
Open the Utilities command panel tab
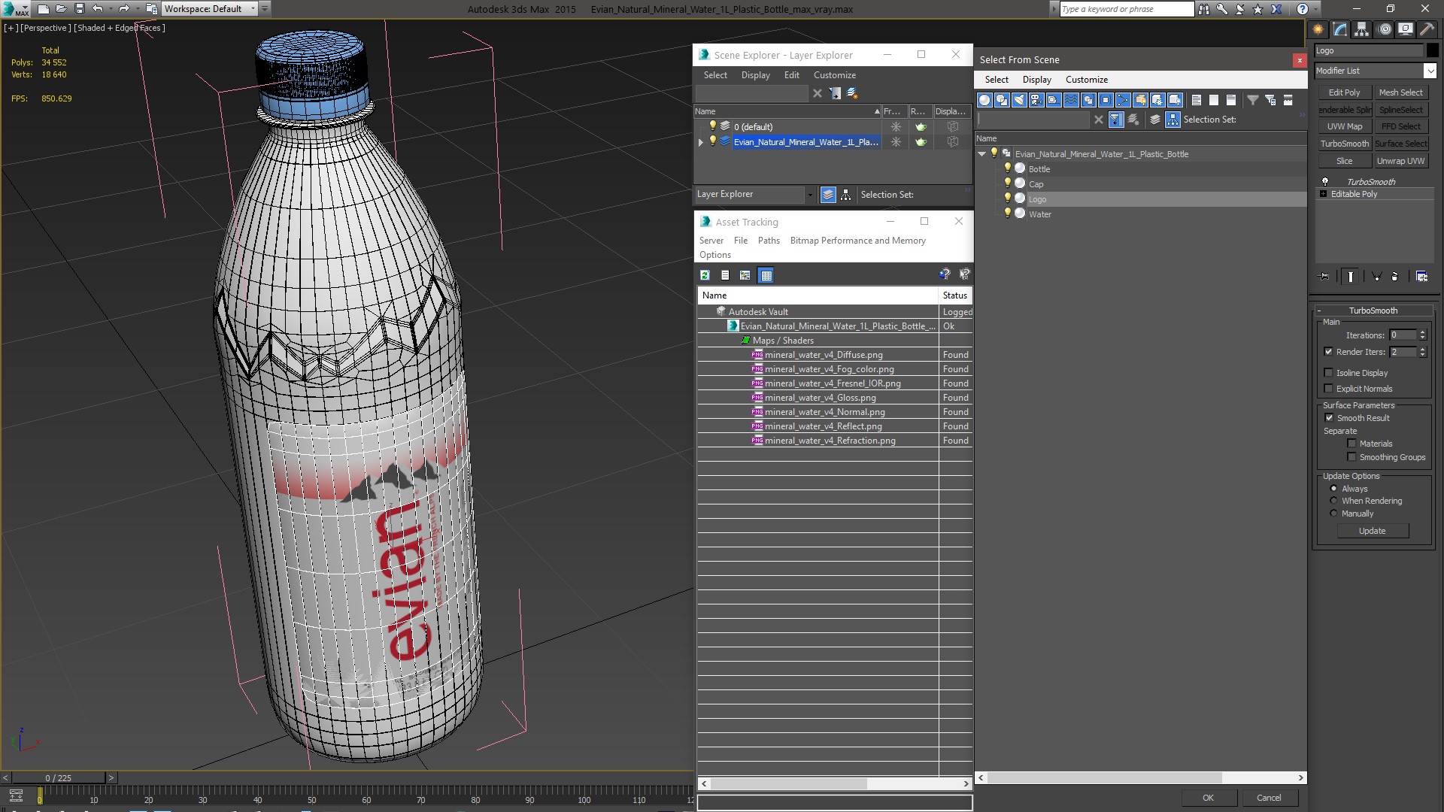1427,29
